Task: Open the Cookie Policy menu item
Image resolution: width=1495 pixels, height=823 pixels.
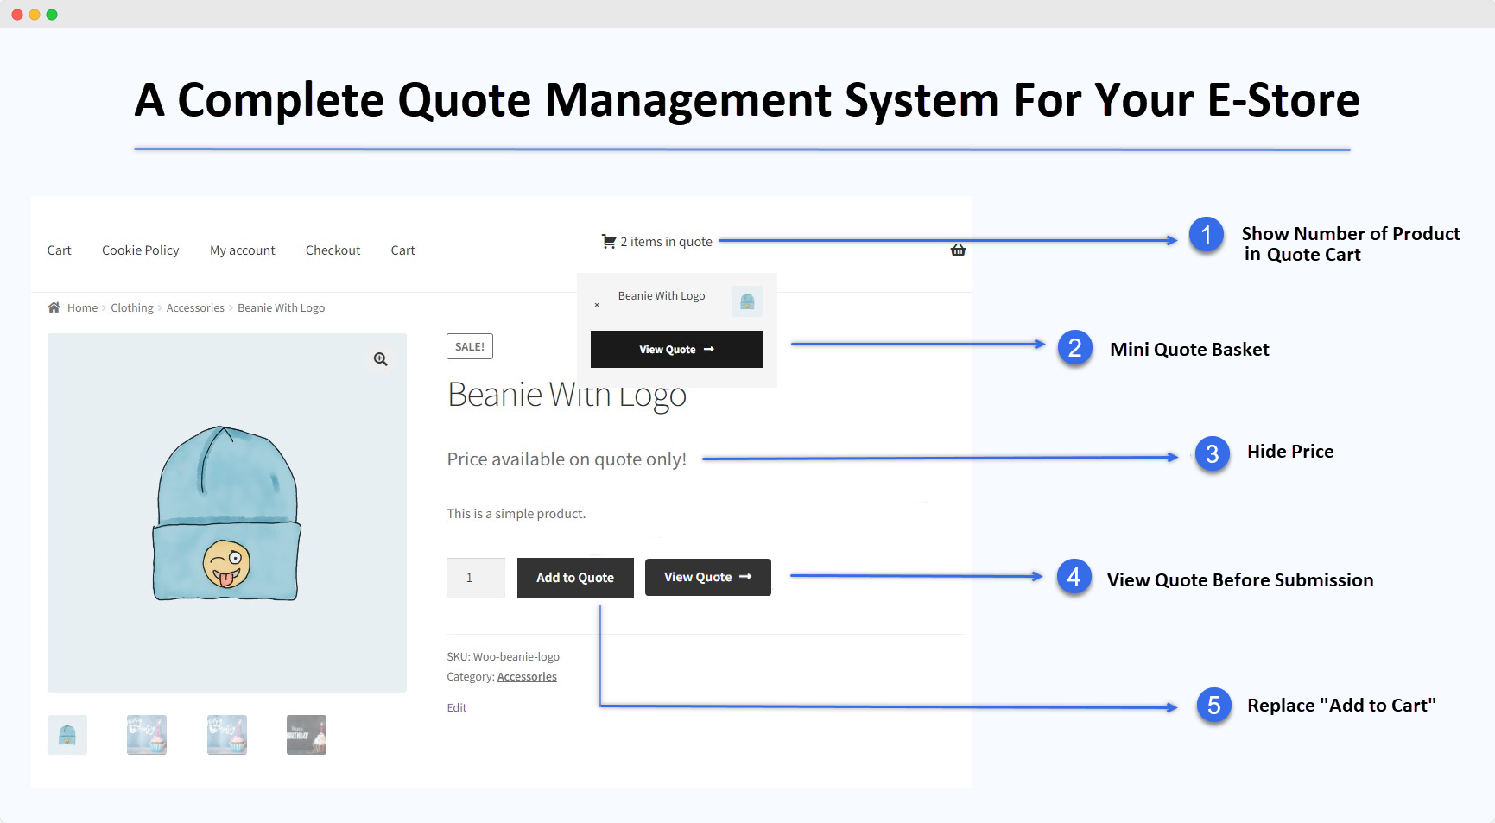Action: (x=140, y=250)
